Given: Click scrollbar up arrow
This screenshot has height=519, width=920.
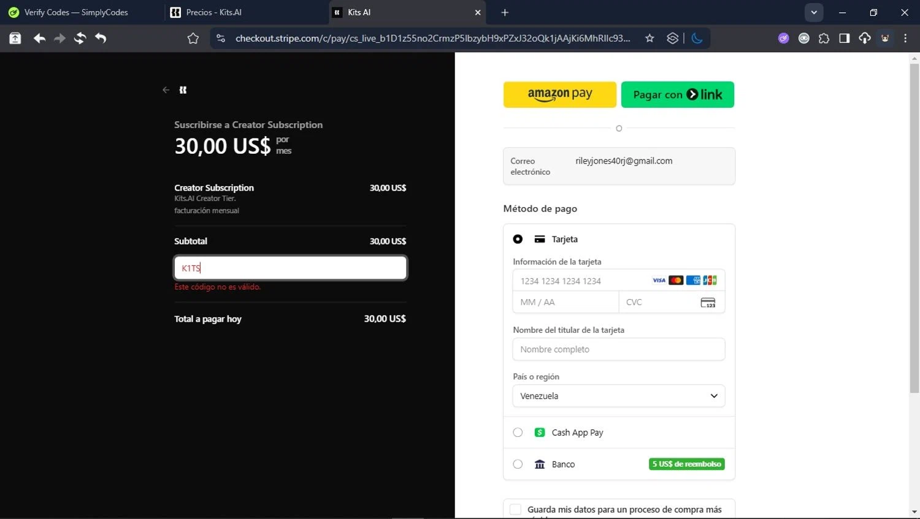Looking at the screenshot, I should point(914,59).
